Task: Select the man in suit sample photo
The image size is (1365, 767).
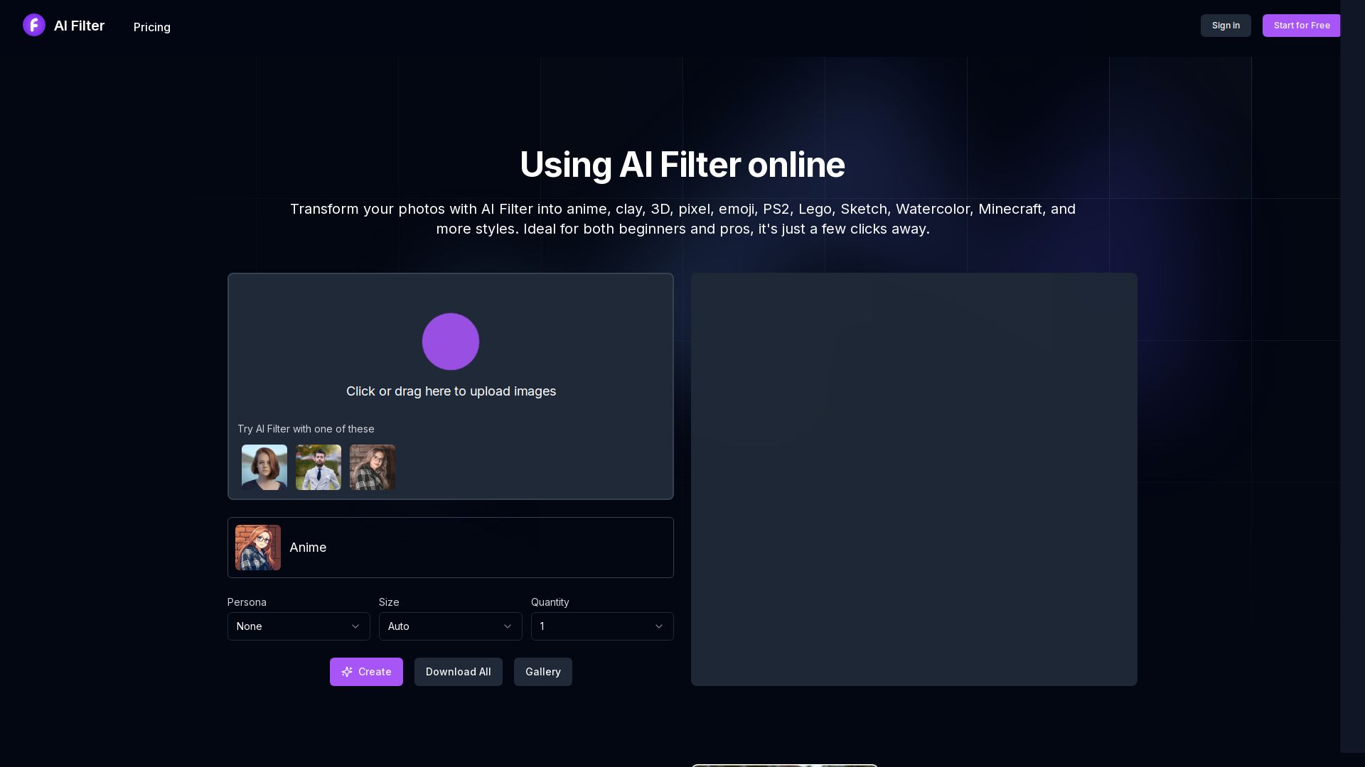Action: point(318,467)
